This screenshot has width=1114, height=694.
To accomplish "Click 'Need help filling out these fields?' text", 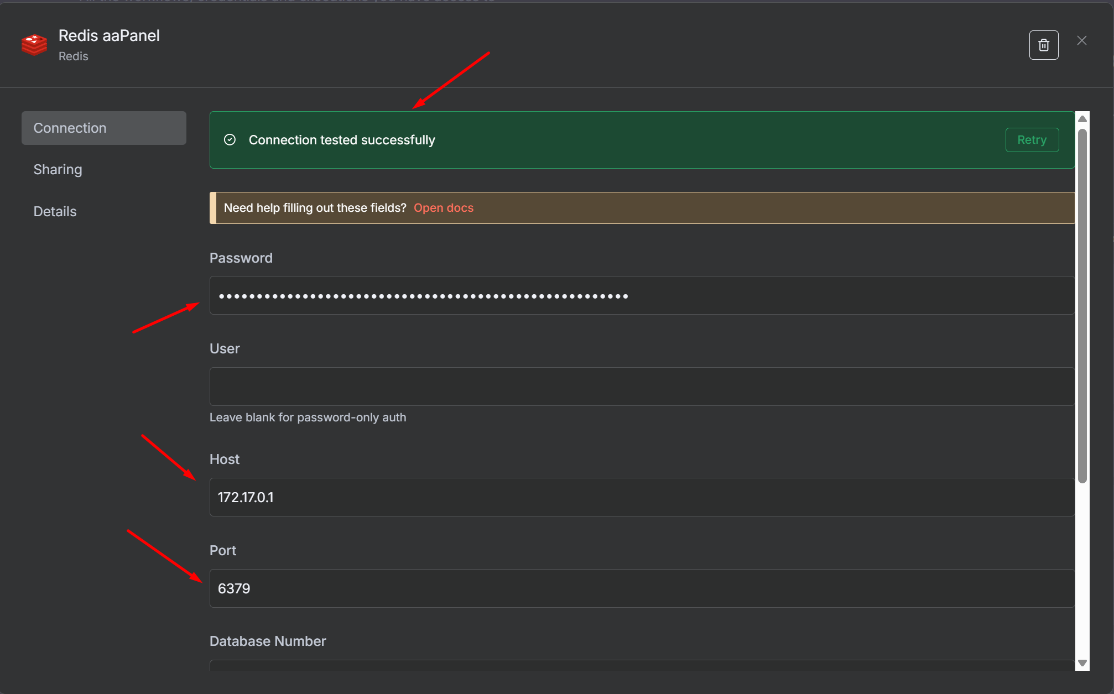I will 315,208.
